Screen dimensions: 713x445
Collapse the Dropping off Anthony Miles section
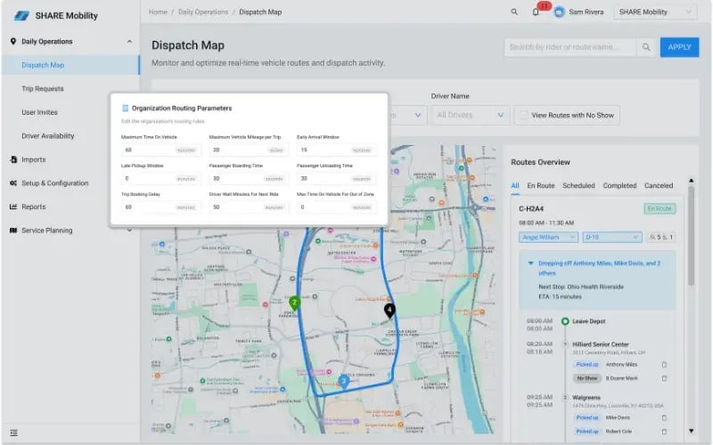[530, 263]
